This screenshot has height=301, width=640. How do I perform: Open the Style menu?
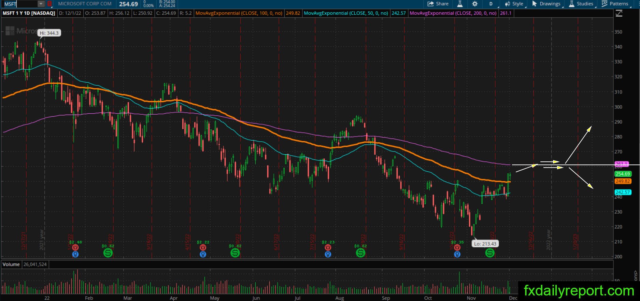(514, 4)
